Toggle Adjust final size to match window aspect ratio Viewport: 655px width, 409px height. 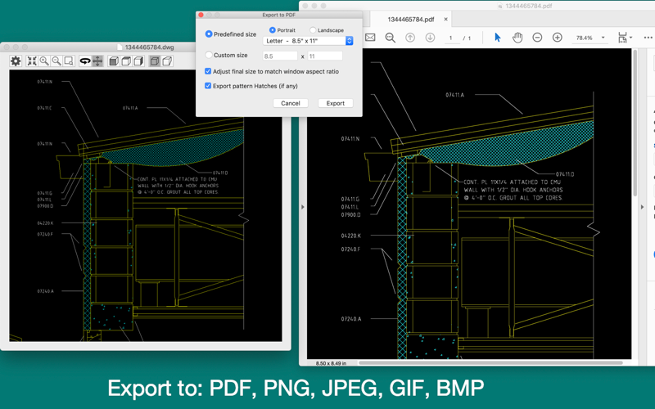(x=208, y=71)
